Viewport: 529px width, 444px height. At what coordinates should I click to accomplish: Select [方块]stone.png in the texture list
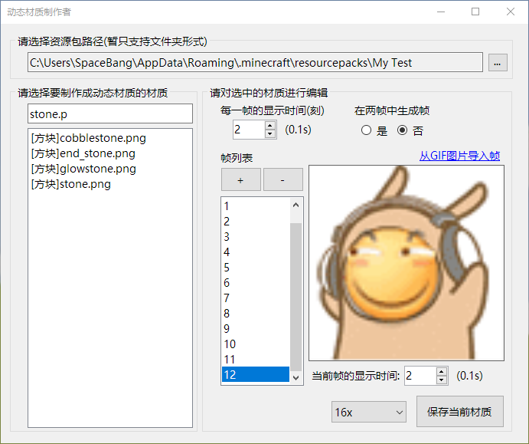(x=110, y=184)
